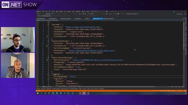Screen dimensions: 188x105
Task: Click the Undo toolbar icon
Action: click(52, 14)
